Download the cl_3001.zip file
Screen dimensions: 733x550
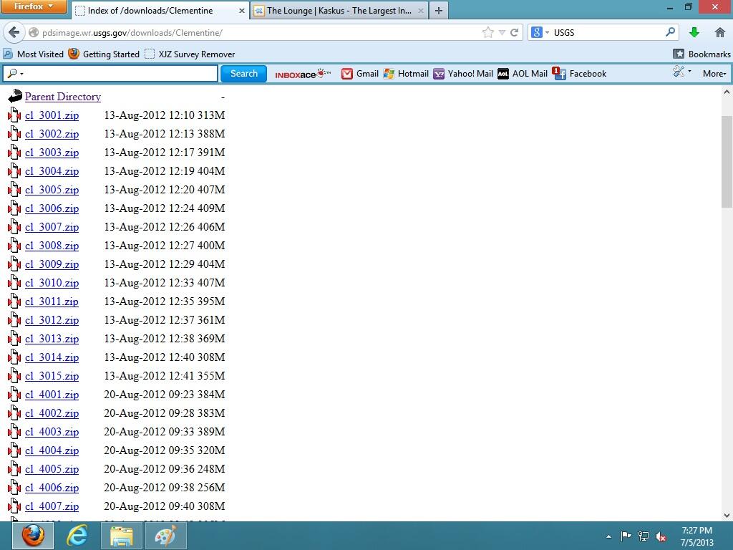(x=52, y=115)
